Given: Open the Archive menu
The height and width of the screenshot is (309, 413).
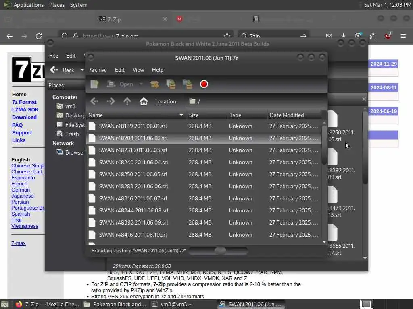Looking at the screenshot, I should 98,70.
